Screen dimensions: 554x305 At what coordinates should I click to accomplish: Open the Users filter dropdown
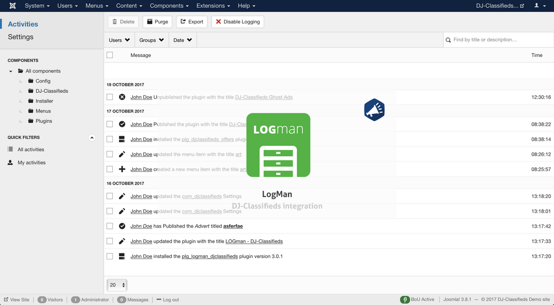click(x=119, y=40)
